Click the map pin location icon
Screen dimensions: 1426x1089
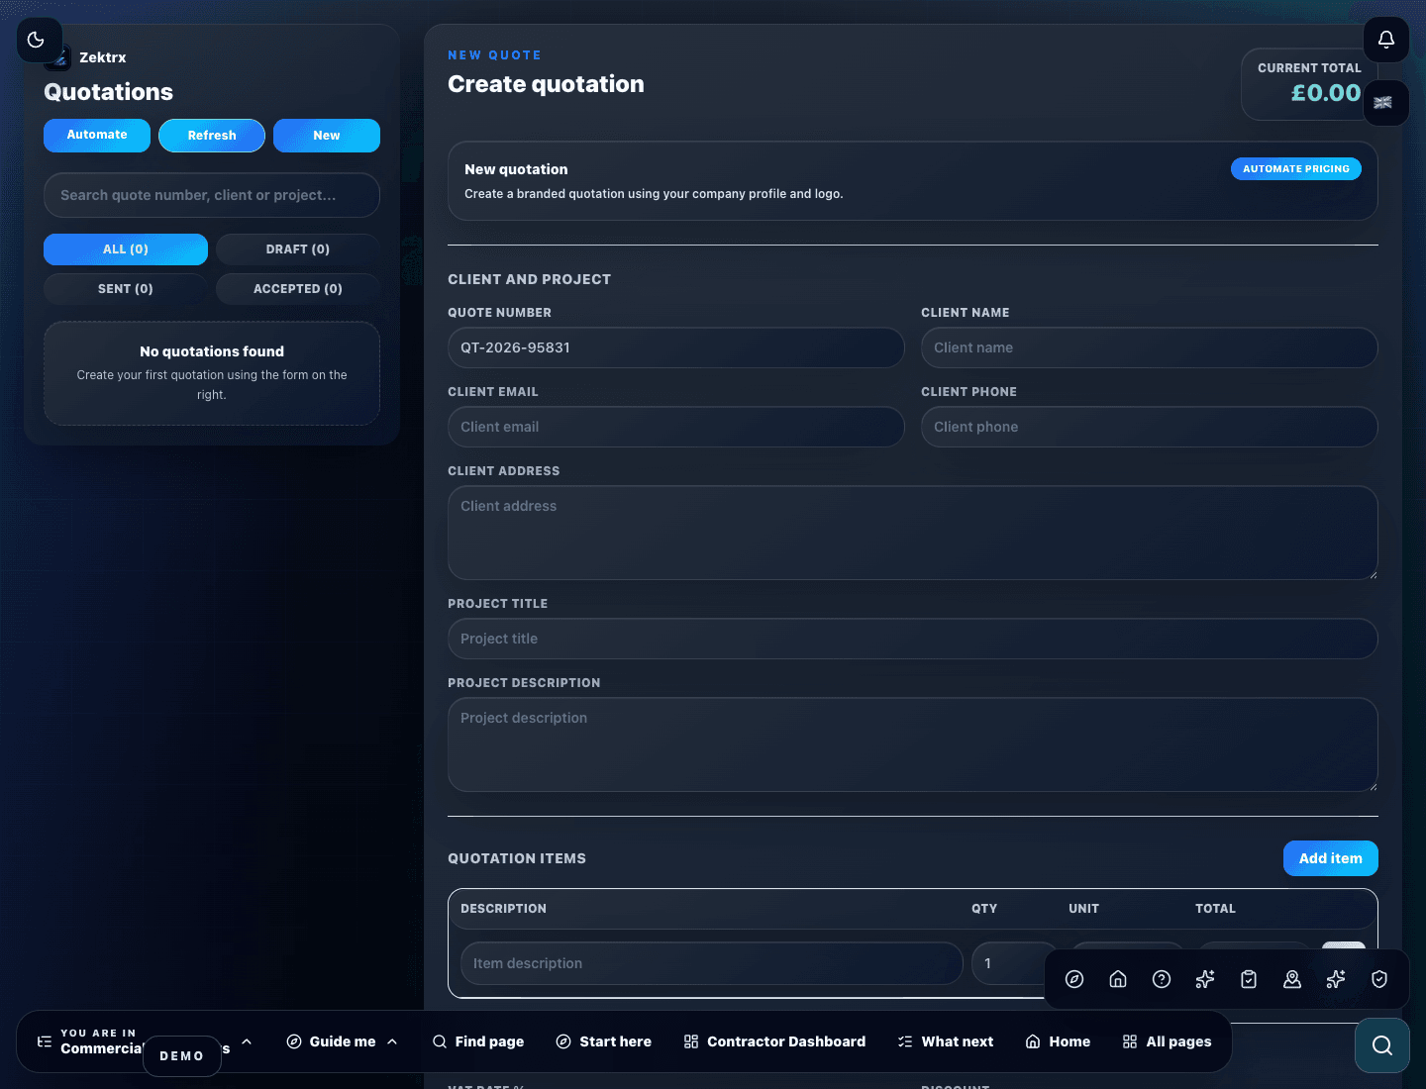(1292, 979)
